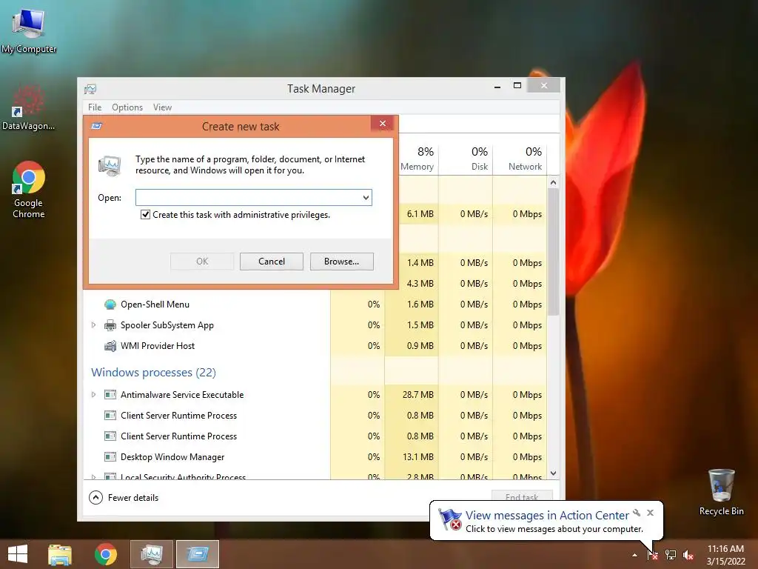Open the File menu
Image resolution: width=758 pixels, height=569 pixels.
(95, 107)
